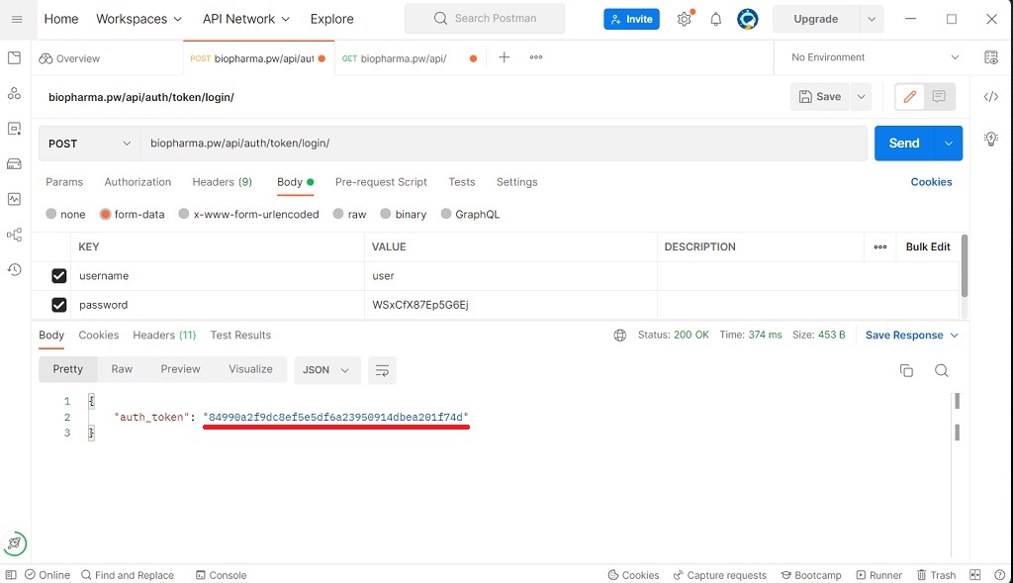Select the binary body type
Screen dimensions: 1013x583
pyautogui.click(x=386, y=214)
